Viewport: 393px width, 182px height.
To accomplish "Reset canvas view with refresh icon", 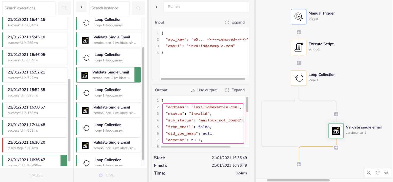I will click(378, 173).
